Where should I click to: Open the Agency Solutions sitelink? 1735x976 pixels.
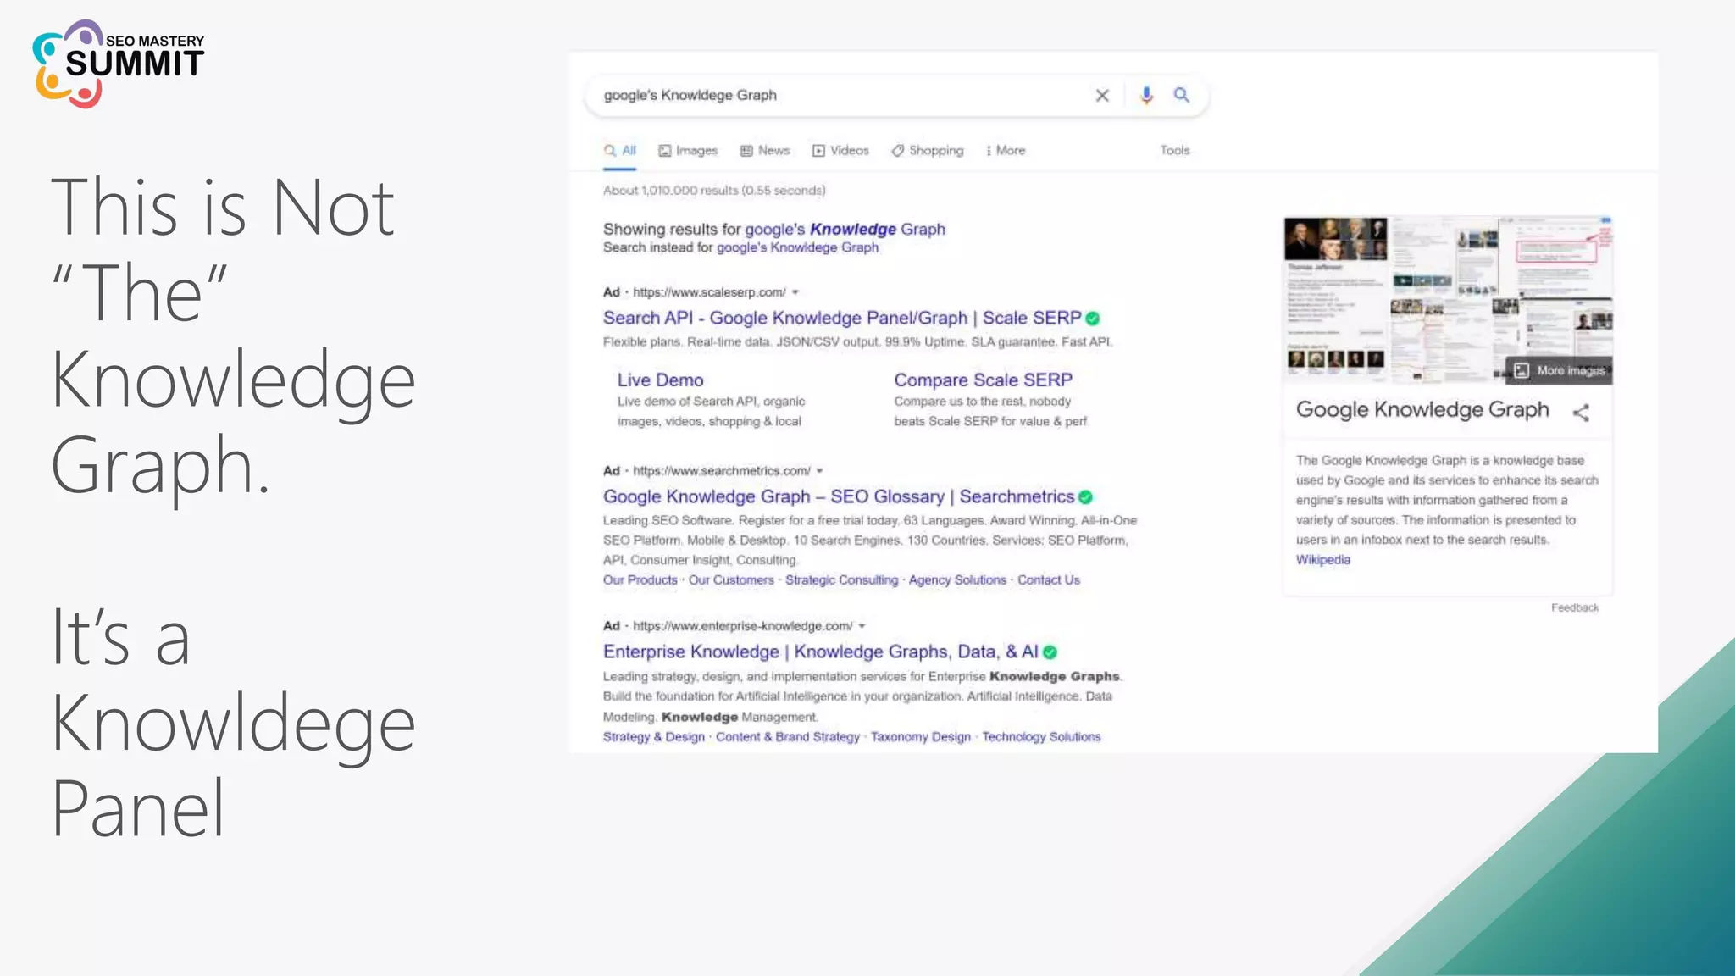pos(957,580)
